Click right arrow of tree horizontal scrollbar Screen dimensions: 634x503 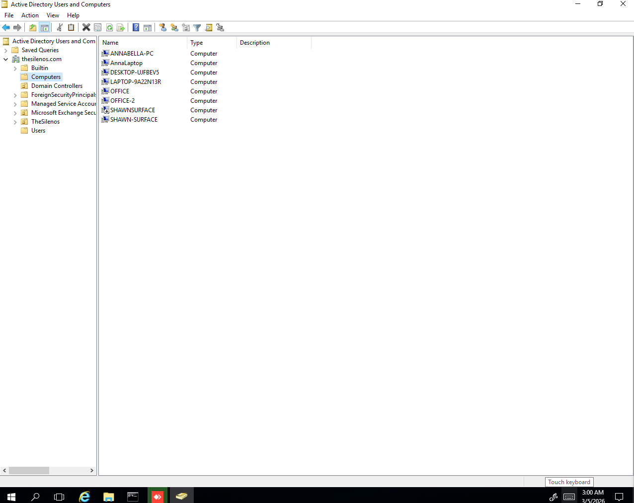point(91,470)
